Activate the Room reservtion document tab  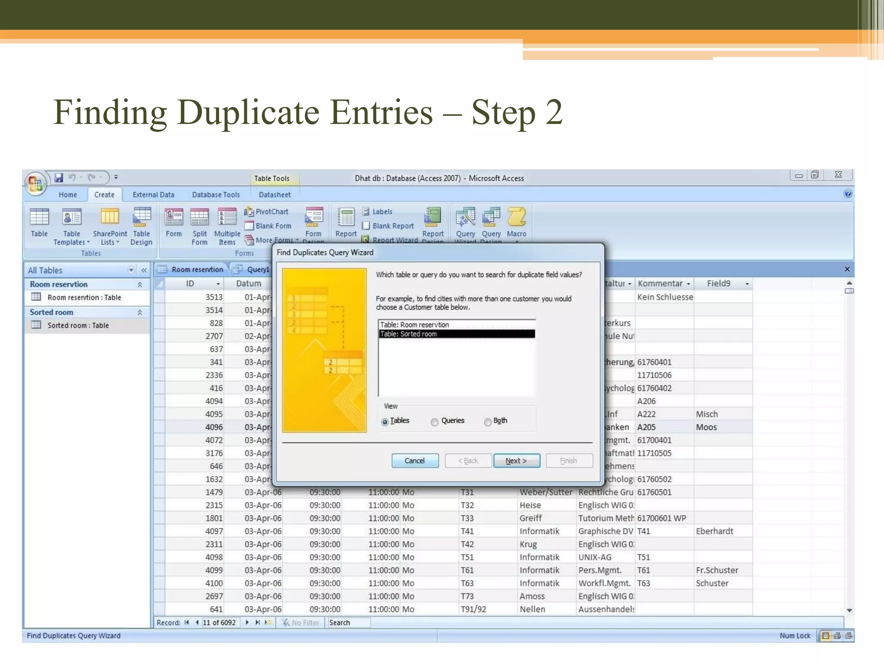pyautogui.click(x=192, y=269)
